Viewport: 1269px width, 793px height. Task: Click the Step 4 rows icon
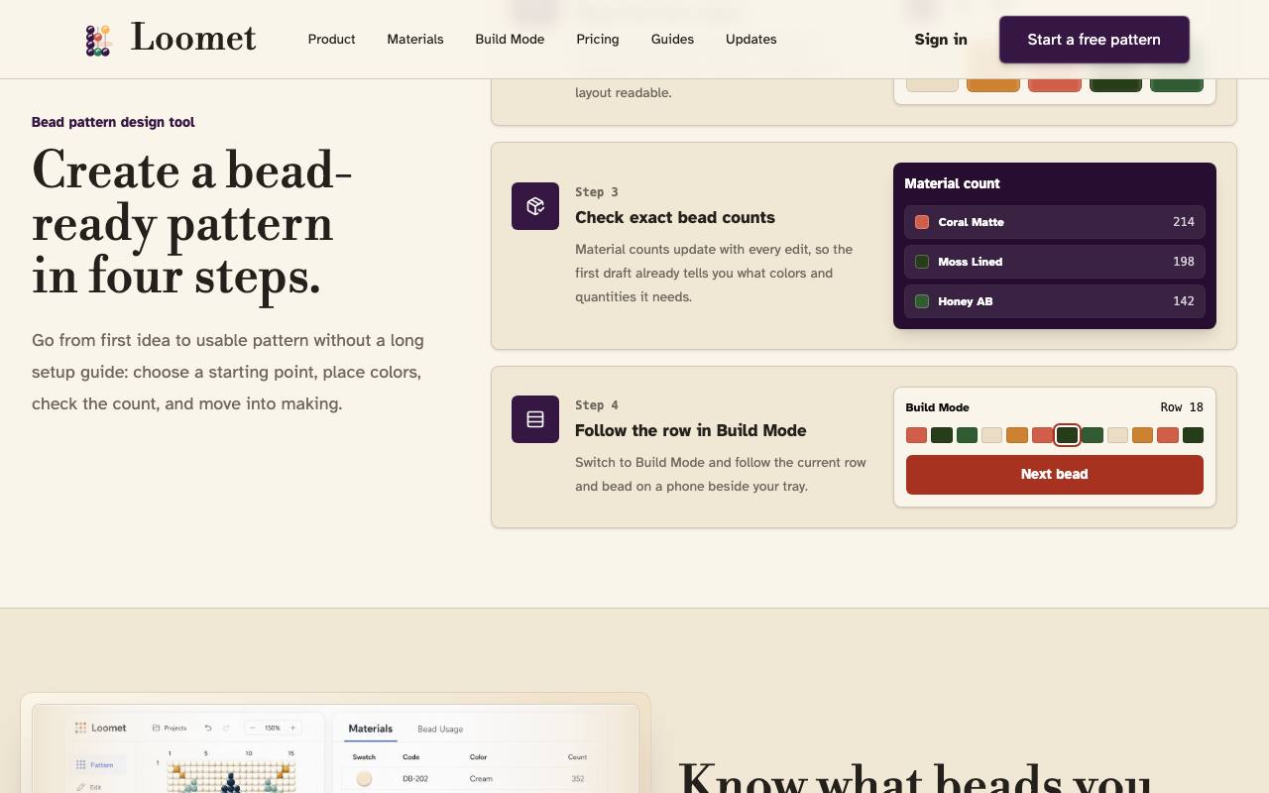[x=535, y=419]
